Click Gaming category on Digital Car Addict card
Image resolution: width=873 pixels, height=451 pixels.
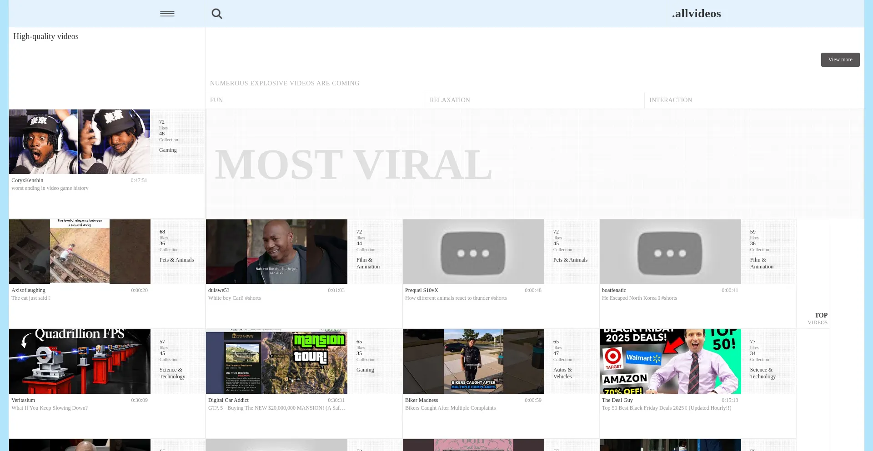coord(365,370)
